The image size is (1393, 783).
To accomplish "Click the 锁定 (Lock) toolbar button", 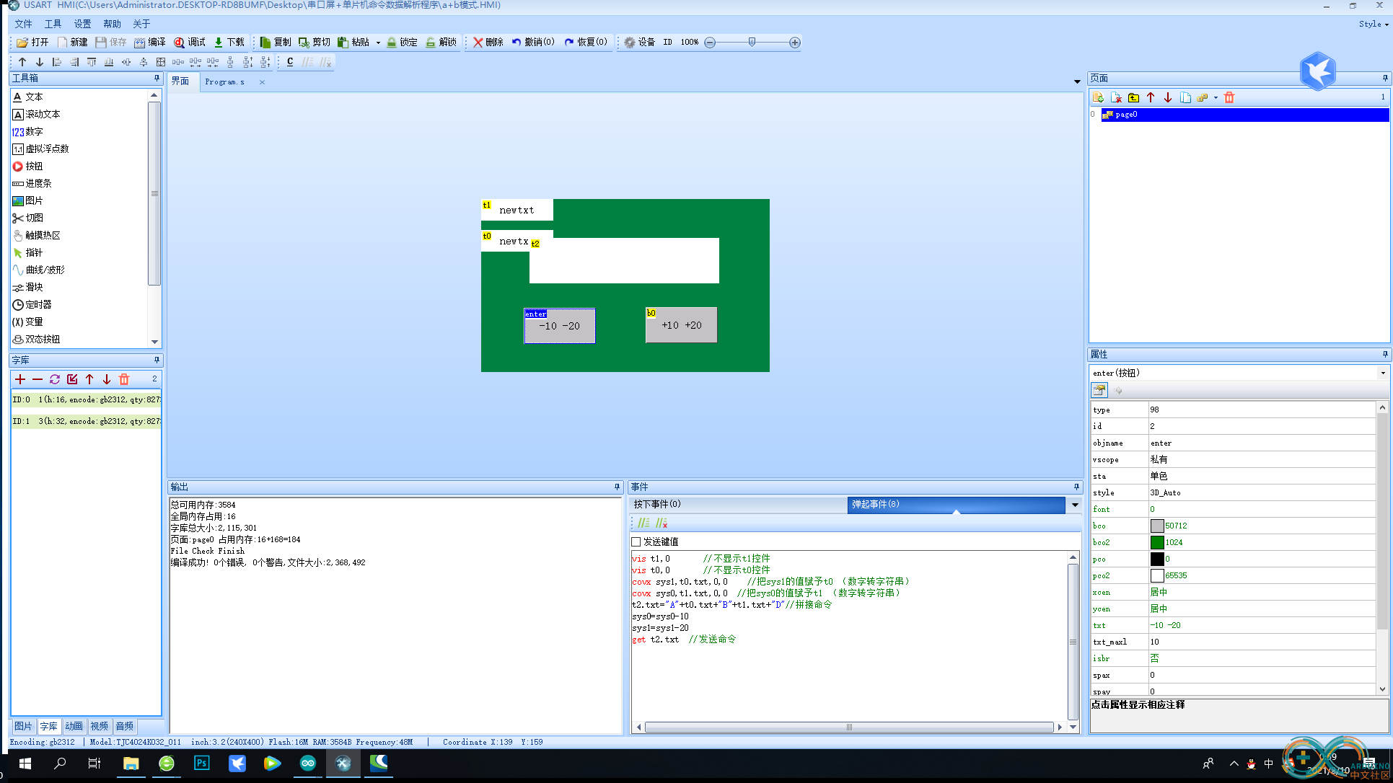I will coord(402,43).
